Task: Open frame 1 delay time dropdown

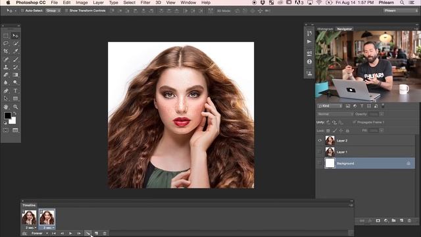Action: 31,228
